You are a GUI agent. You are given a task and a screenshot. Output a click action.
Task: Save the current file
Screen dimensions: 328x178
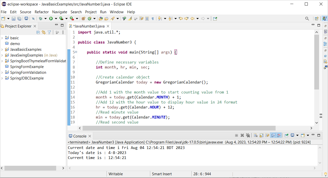13,18
